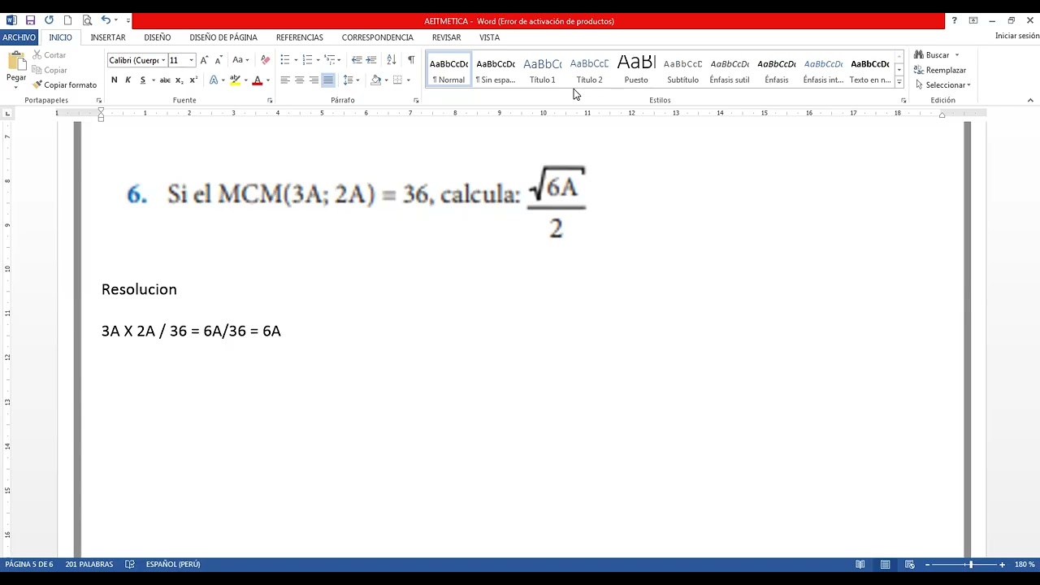Apply the Normal style

click(x=448, y=70)
